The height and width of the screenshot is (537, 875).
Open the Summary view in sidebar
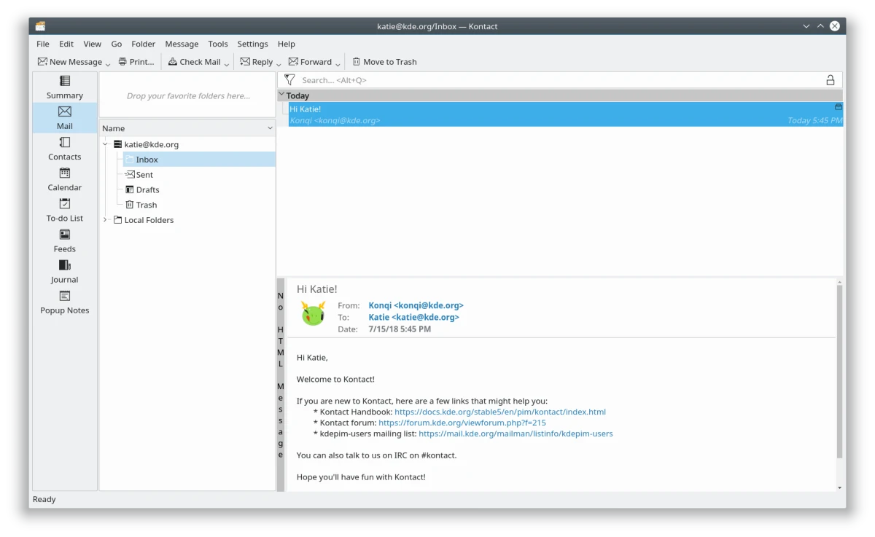pos(65,87)
